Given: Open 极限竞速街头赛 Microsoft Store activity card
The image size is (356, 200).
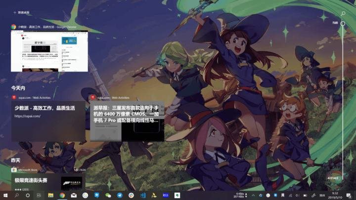Looking at the screenshot, I should click(x=48, y=182).
